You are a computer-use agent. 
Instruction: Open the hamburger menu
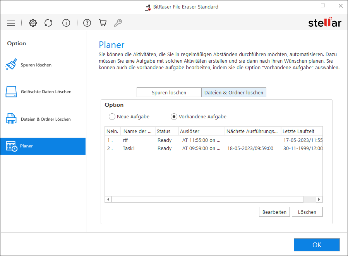(11, 23)
